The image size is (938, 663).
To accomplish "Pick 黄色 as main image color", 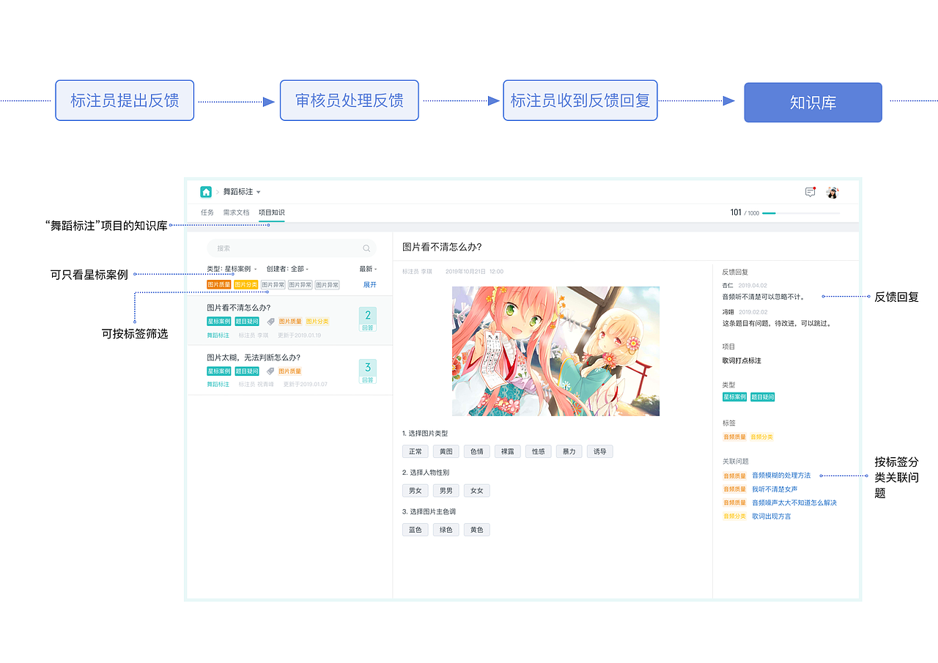I will (477, 530).
